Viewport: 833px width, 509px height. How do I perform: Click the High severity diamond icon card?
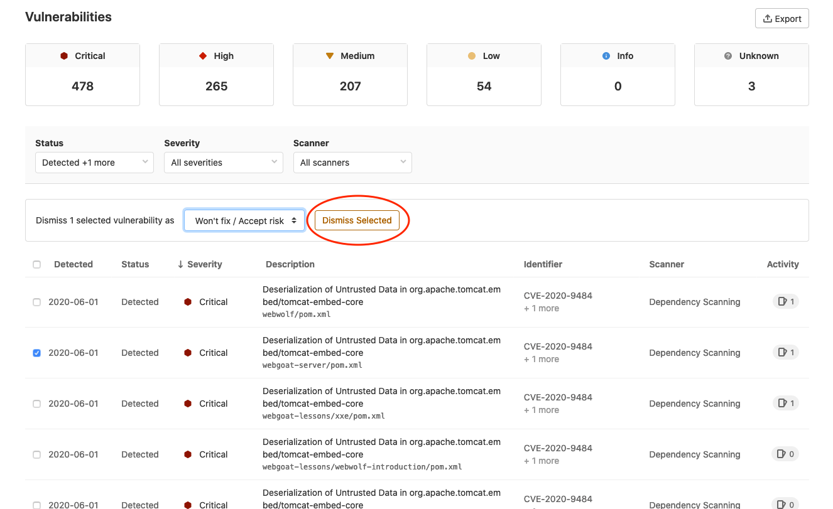tap(216, 74)
